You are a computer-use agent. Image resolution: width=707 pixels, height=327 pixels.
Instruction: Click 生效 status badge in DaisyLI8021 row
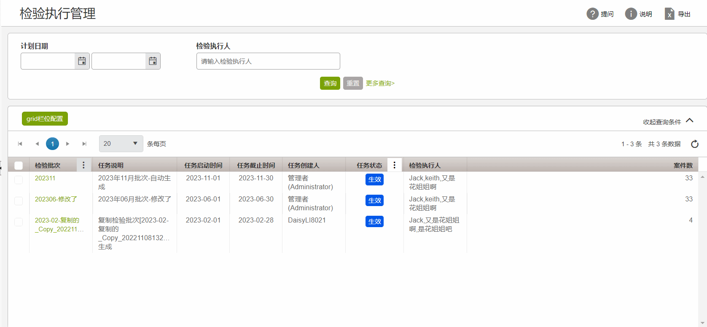(374, 222)
